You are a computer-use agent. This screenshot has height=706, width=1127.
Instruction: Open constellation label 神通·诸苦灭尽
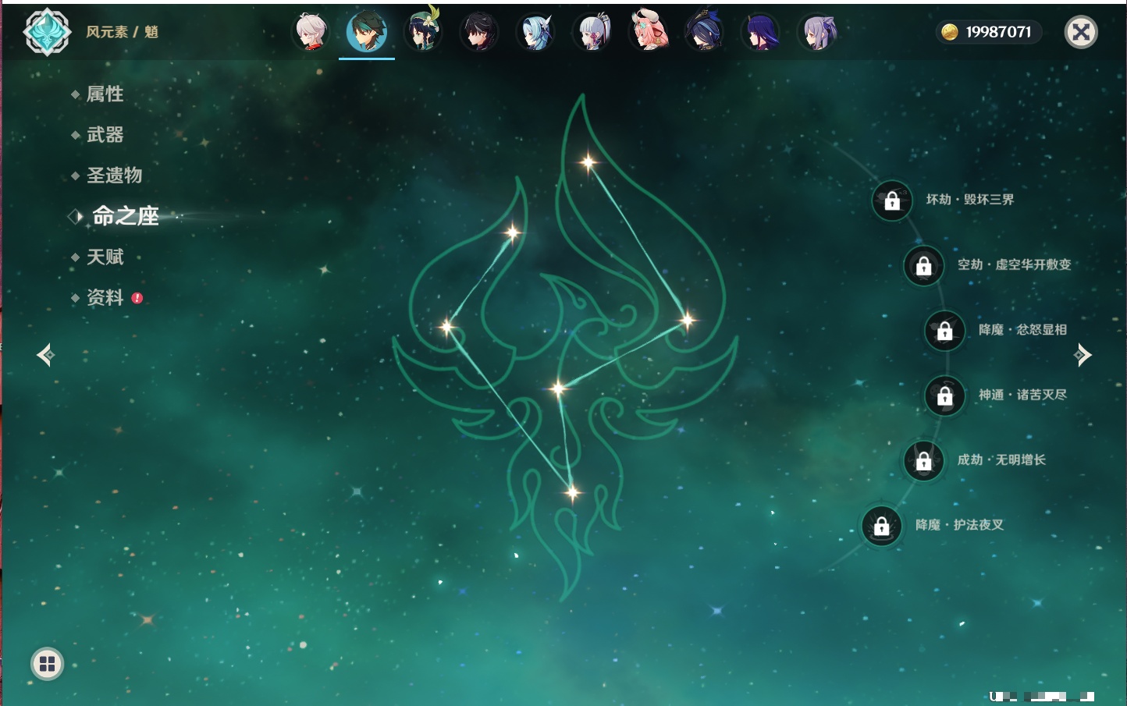[x=1023, y=395]
